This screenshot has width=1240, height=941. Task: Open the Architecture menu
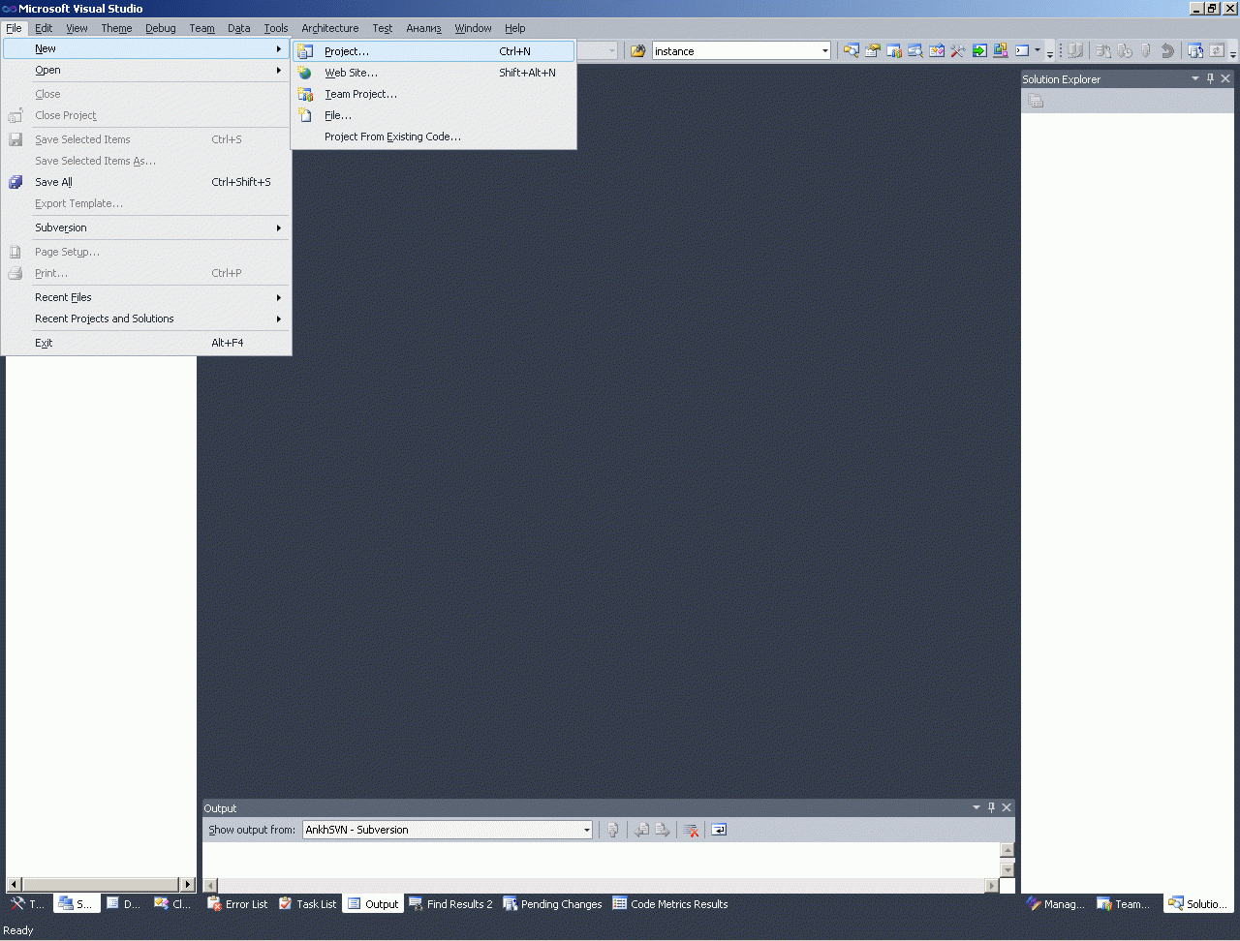pyautogui.click(x=329, y=28)
